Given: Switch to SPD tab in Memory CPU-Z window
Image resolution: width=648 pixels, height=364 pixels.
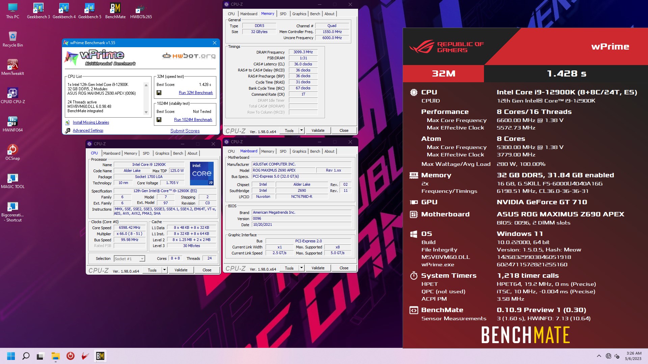Looking at the screenshot, I should click(283, 14).
